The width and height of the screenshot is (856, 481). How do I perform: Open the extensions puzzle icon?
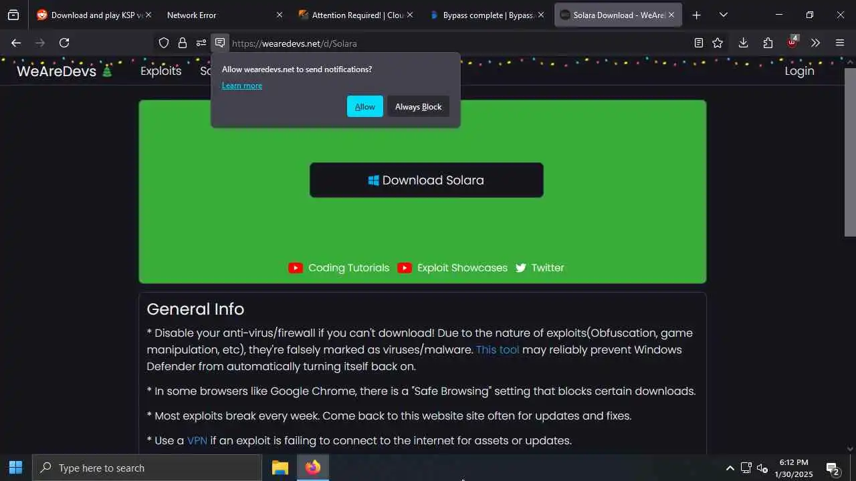[x=768, y=43]
